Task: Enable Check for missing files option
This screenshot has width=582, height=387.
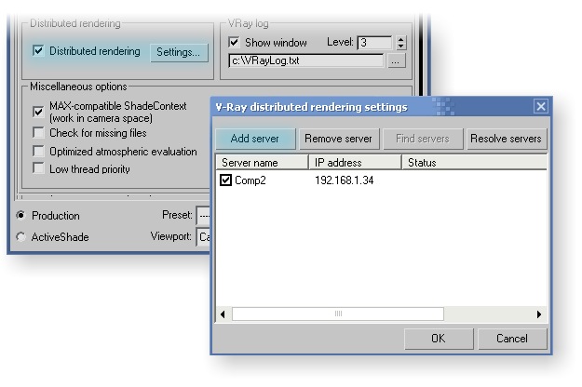Action: [38, 133]
